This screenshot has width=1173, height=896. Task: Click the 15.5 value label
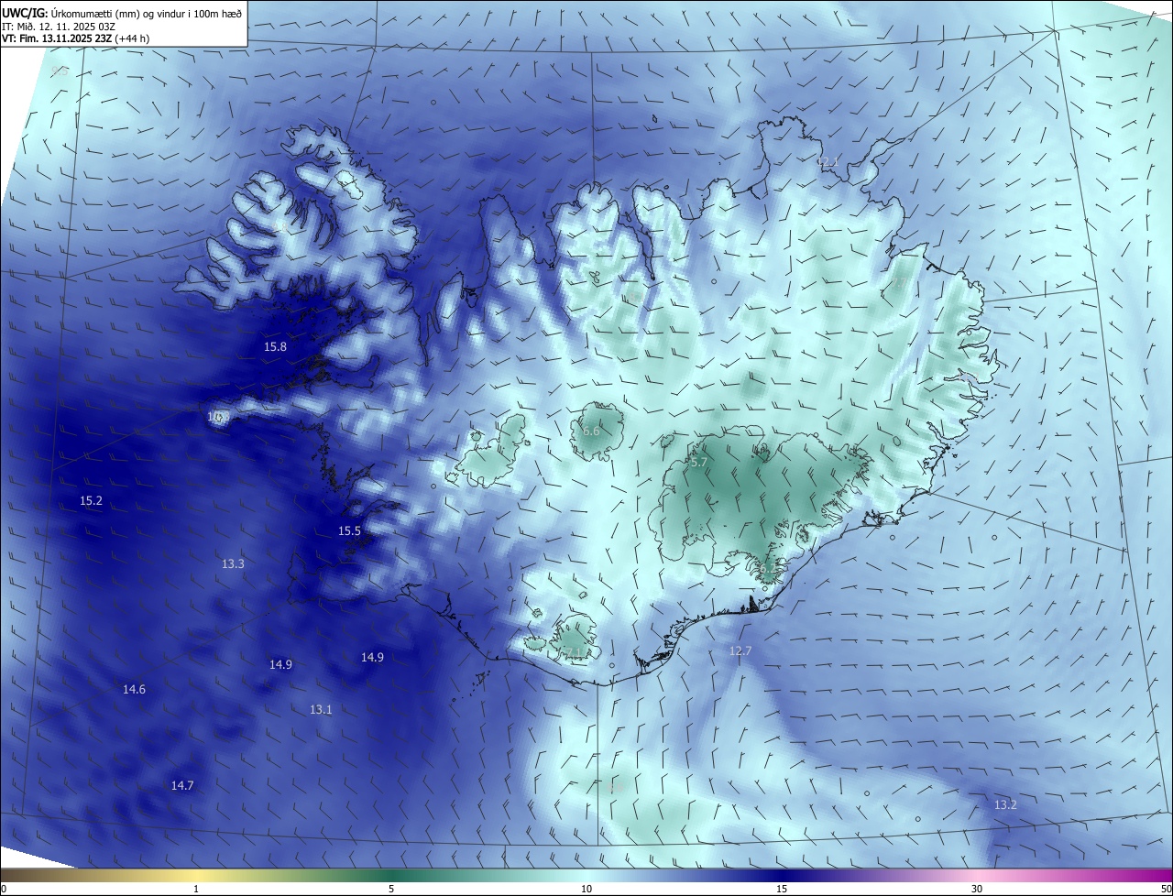(x=349, y=531)
